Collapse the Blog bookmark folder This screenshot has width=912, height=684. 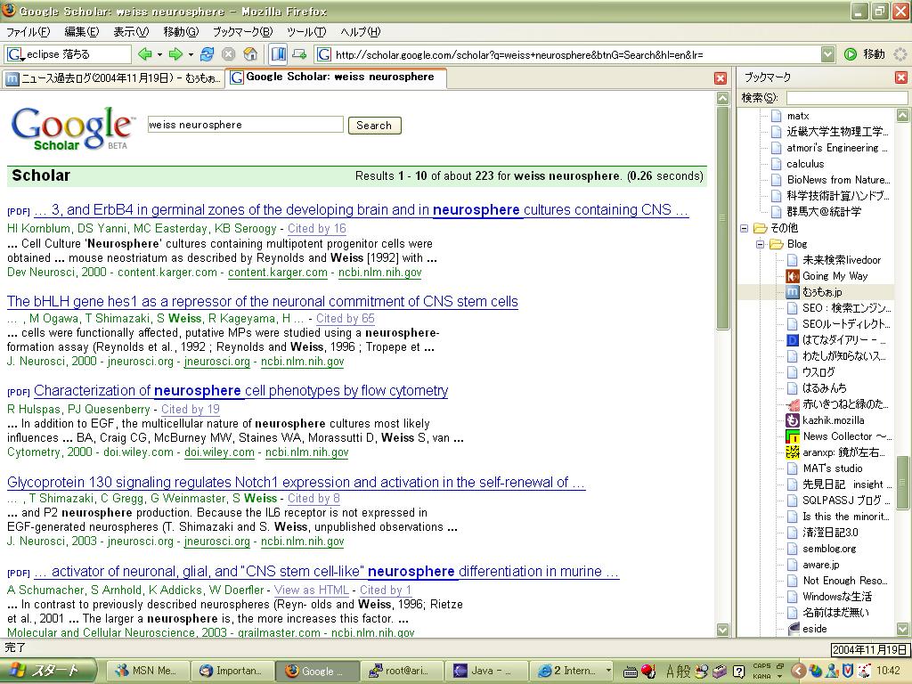(760, 244)
